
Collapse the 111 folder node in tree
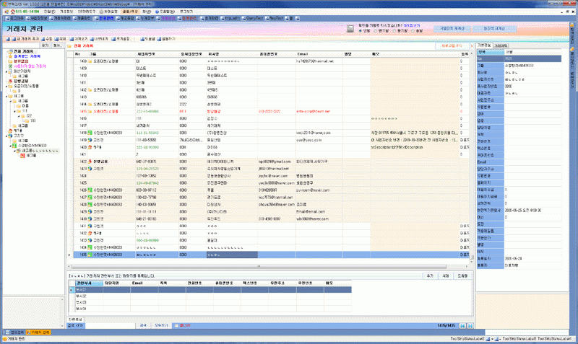tap(14, 111)
